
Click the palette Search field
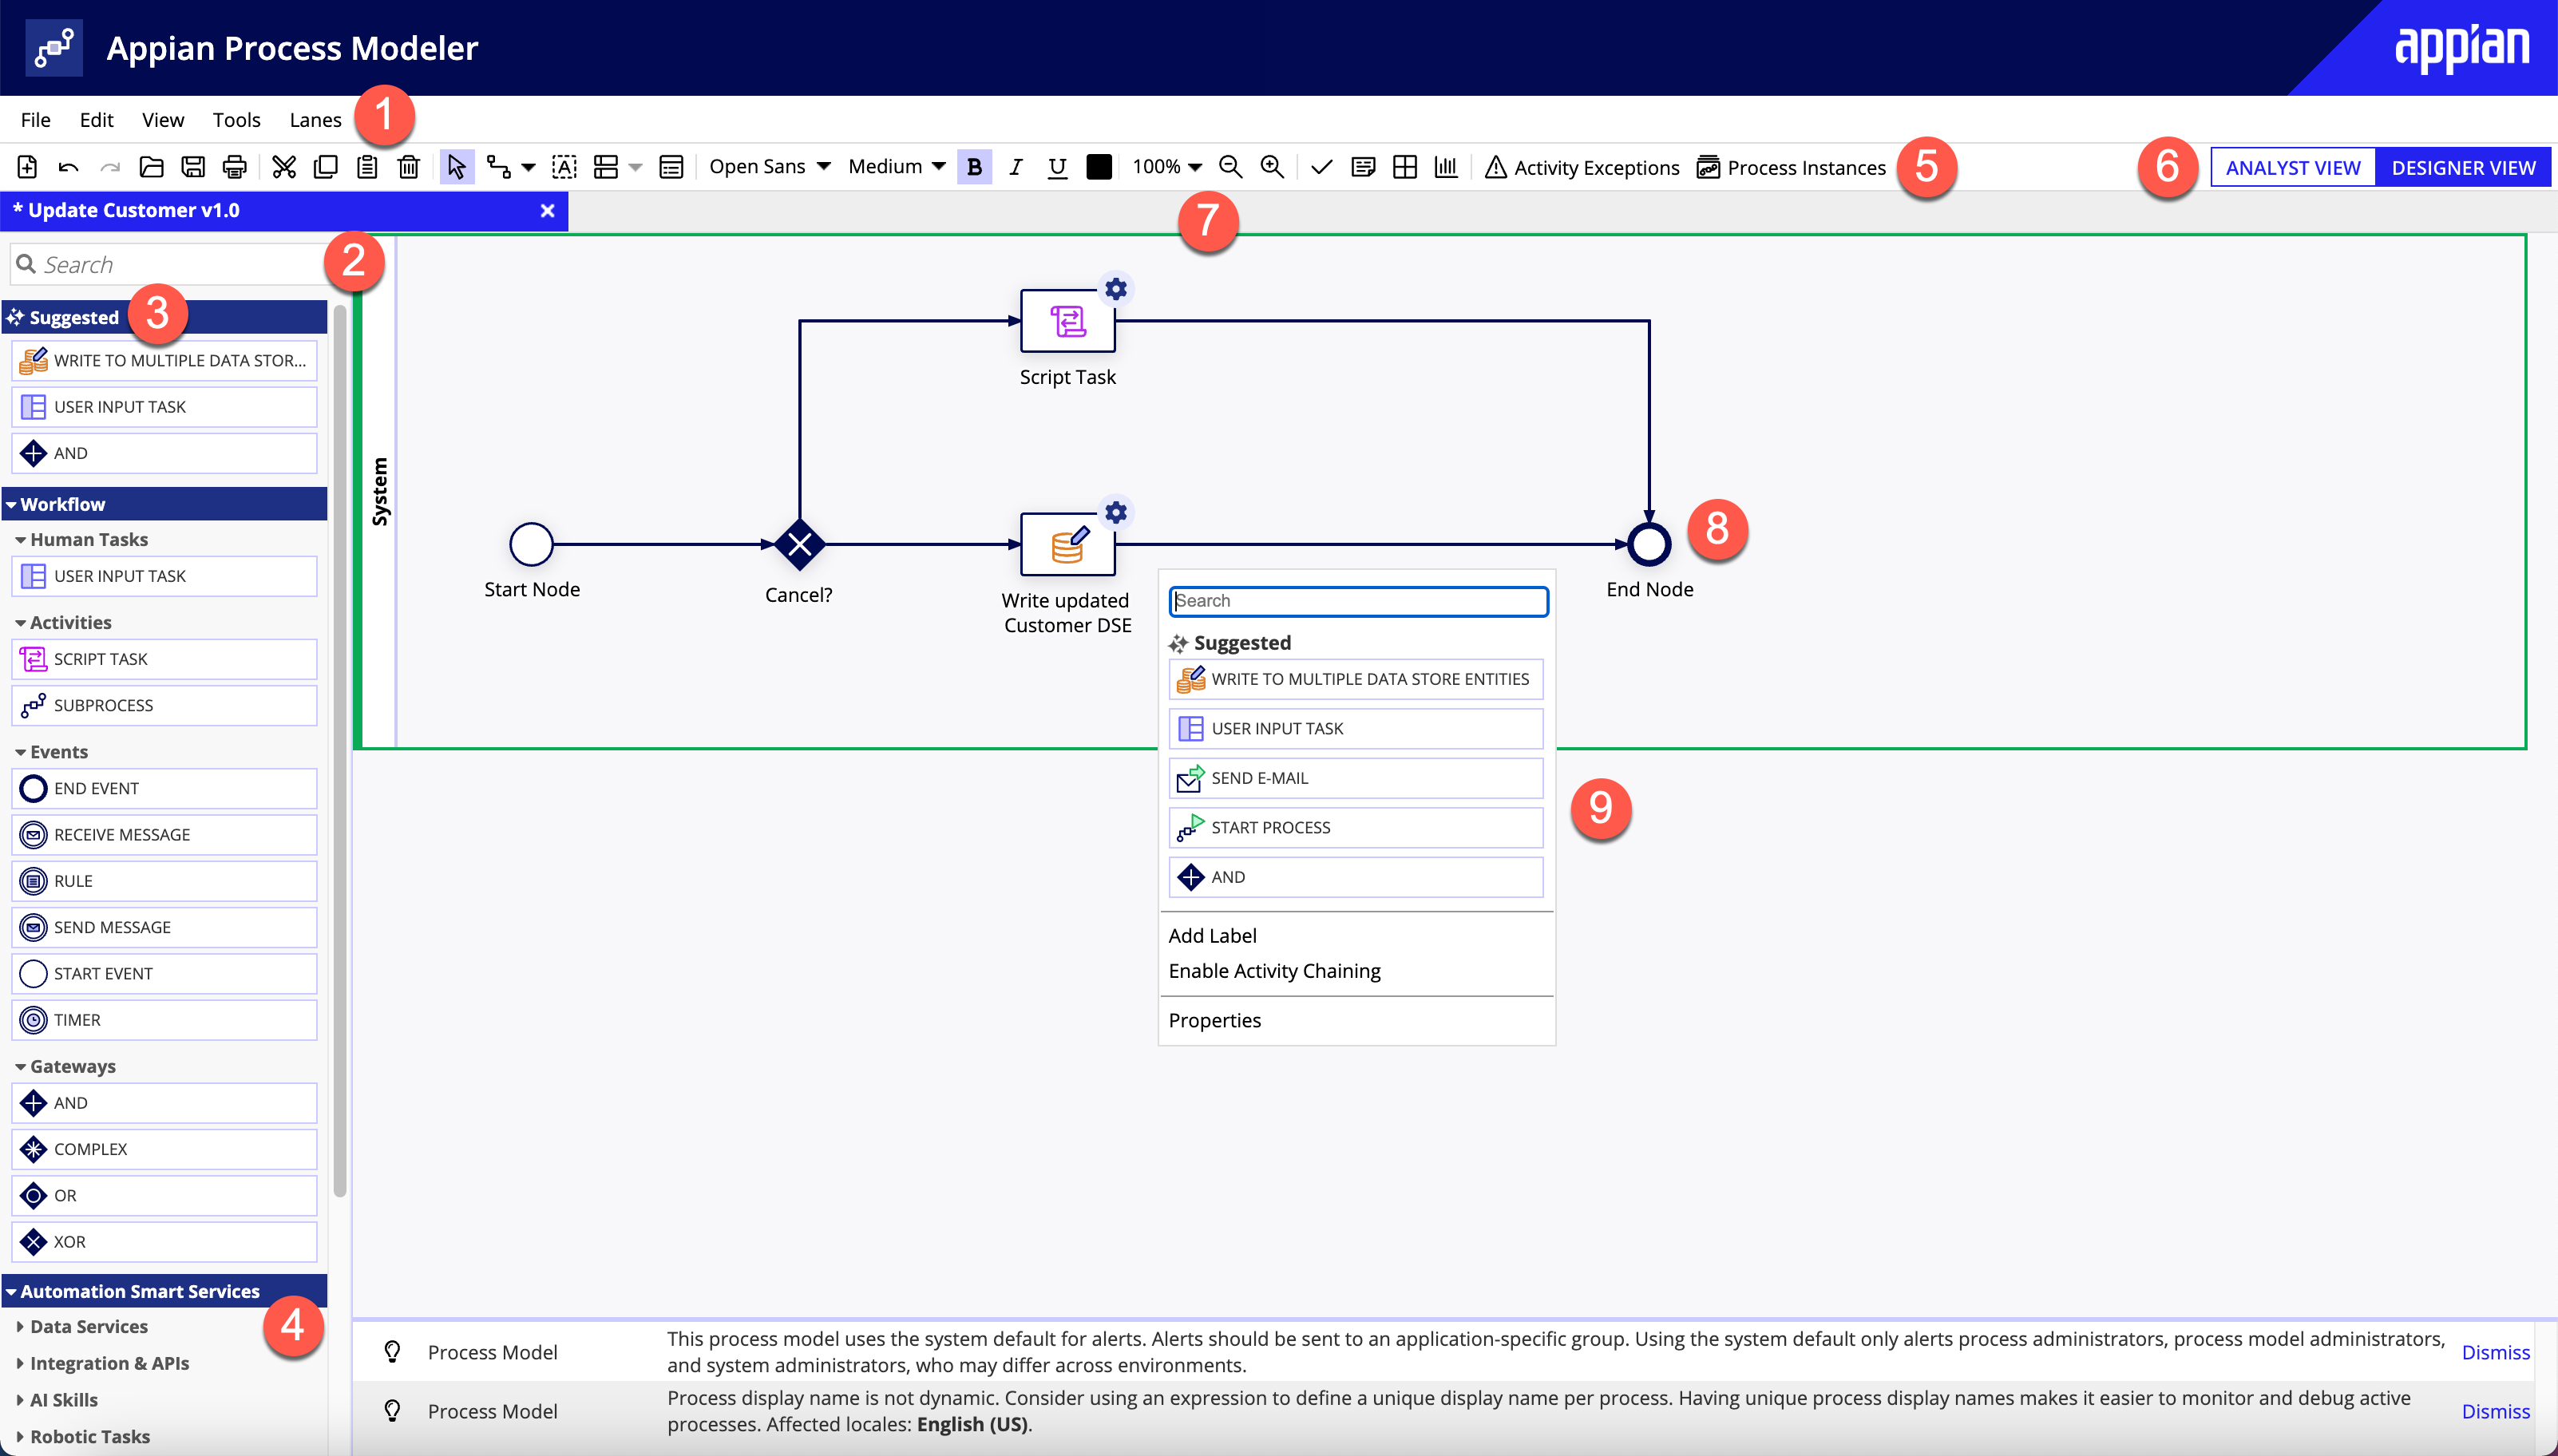pos(170,265)
